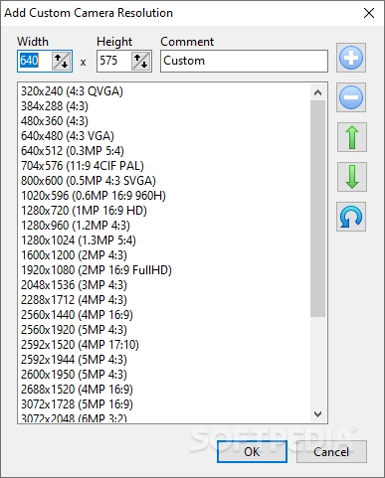Select 800x600 (0.5MP 4:3 SVGA) entry
This screenshot has width=385, height=478.
(x=89, y=181)
